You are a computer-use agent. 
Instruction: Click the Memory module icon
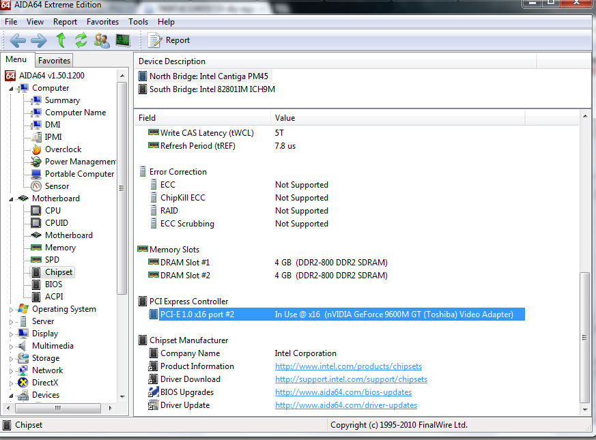[x=36, y=248]
